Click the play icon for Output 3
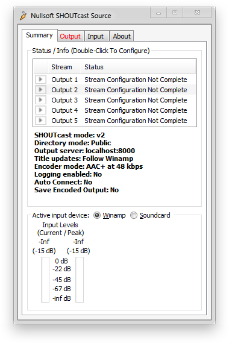229x343 pixels. click(x=40, y=99)
